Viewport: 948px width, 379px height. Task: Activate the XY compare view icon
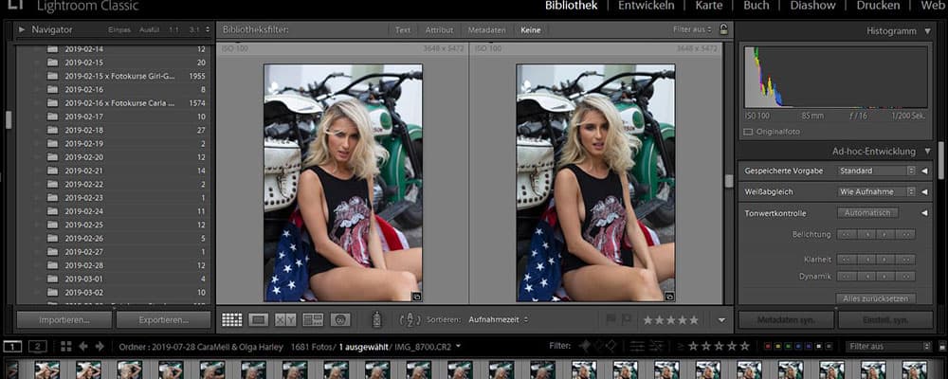click(x=286, y=320)
